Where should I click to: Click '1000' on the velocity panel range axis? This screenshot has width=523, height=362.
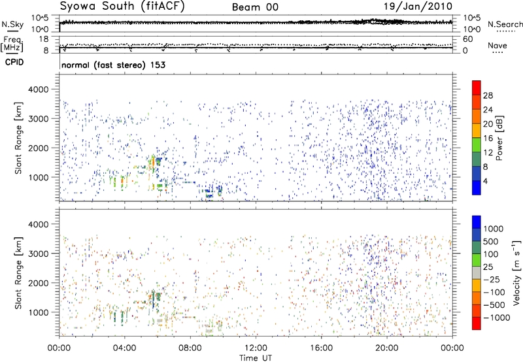tap(39, 312)
